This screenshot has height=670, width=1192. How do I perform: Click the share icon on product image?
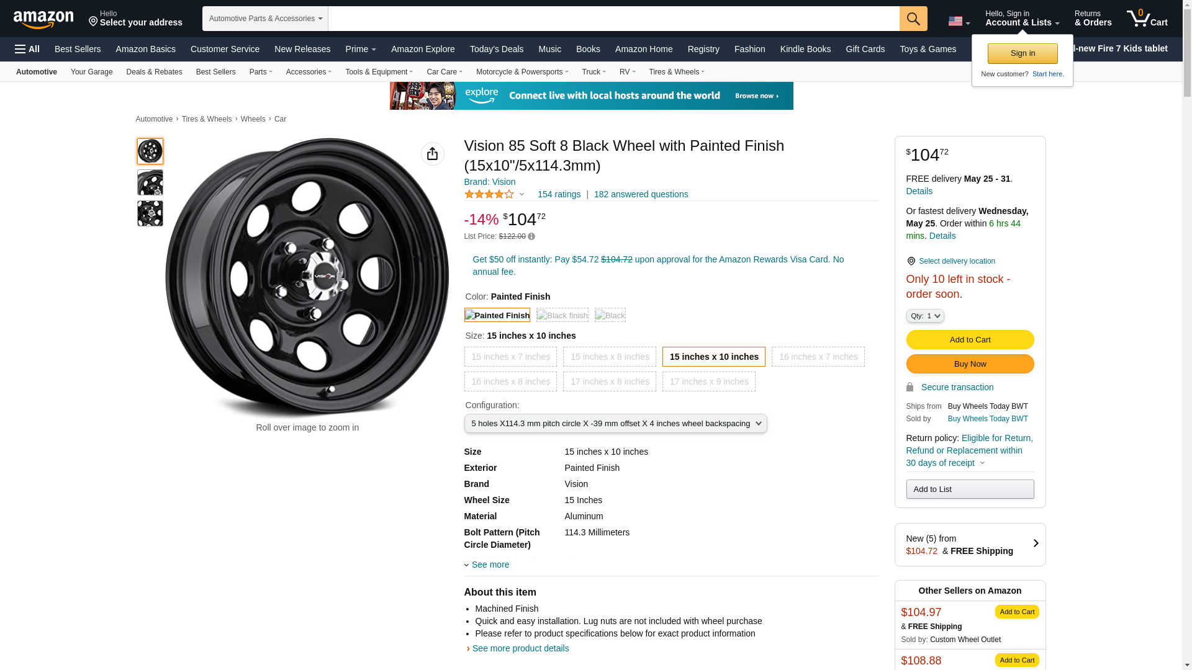point(432,154)
